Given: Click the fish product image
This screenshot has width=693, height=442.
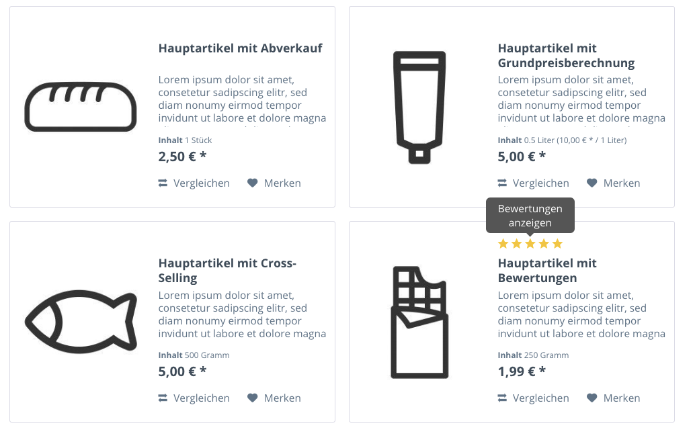Looking at the screenshot, I should pos(81,322).
